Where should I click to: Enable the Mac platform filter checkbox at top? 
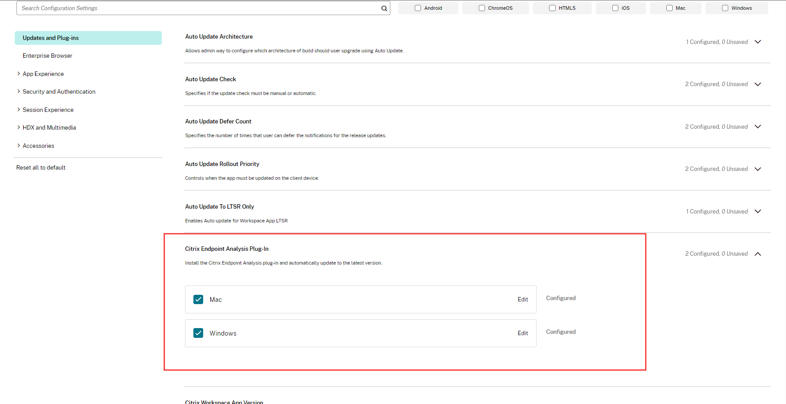point(670,8)
